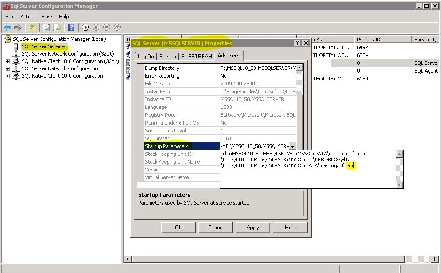Click the dialog Help button
The height and width of the screenshot is (273, 441).
pos(290,227)
